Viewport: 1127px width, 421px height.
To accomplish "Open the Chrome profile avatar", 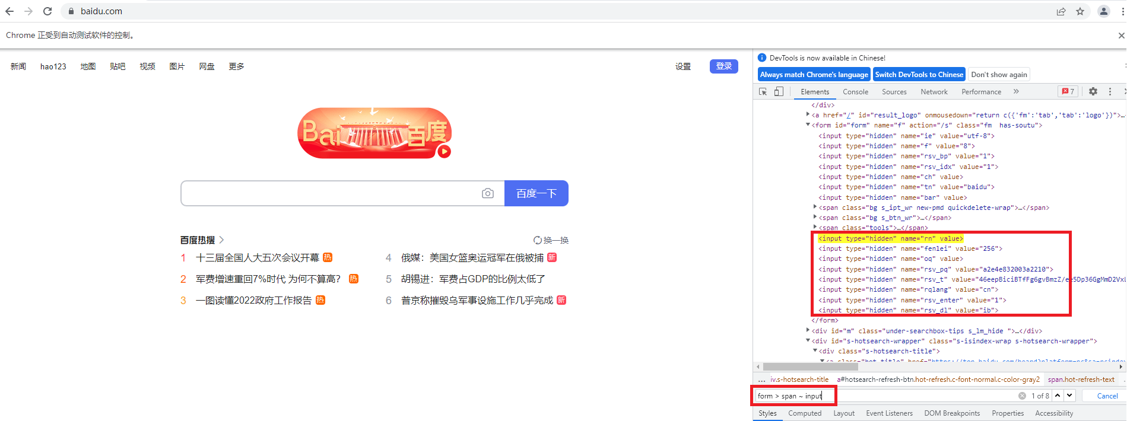I will tap(1104, 11).
